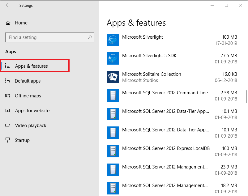
Task: Select SQL Server 2012 Command Line entry
Action: point(172,96)
